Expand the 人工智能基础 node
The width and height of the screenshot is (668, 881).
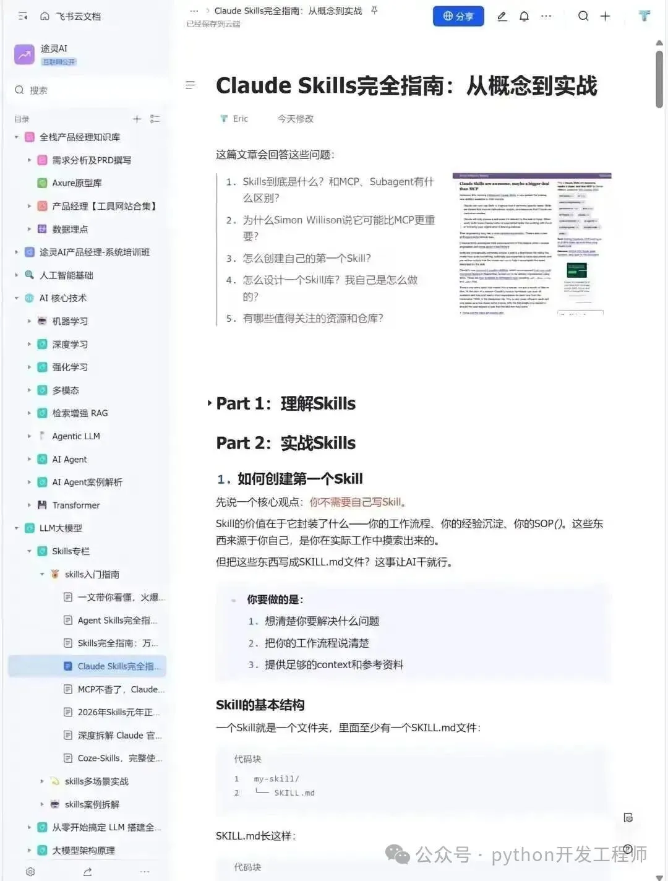click(x=17, y=275)
